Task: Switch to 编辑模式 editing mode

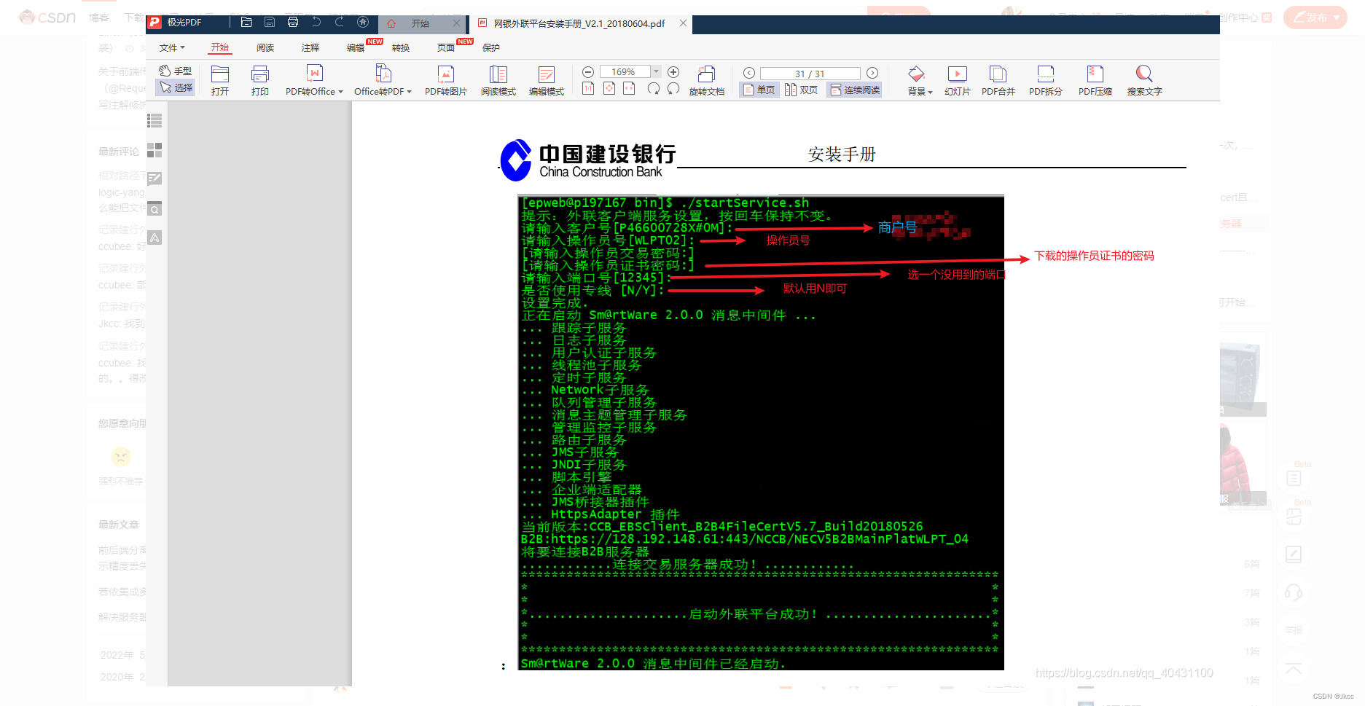Action: point(547,80)
